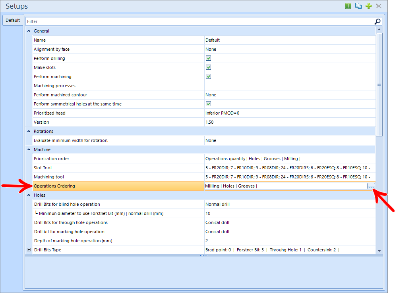Click the Priorization order value text

(x=253, y=159)
